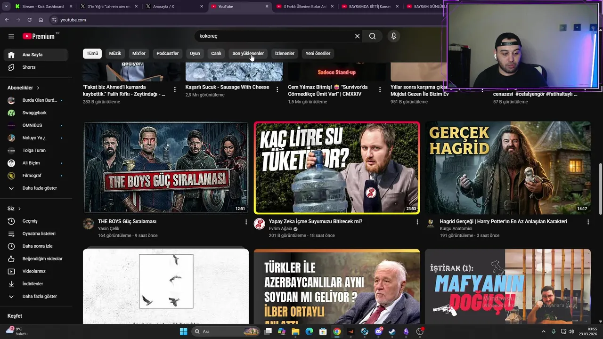Open THE BOYS Güç Sıralaması video thumbnail

coord(165,168)
